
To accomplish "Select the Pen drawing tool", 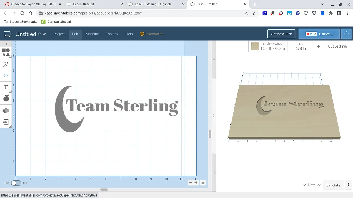I will tap(6, 64).
